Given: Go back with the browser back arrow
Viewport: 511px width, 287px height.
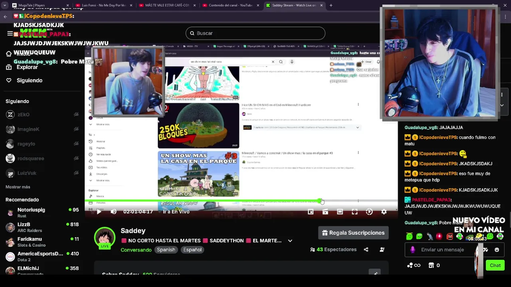Looking at the screenshot, I should click(5, 16).
